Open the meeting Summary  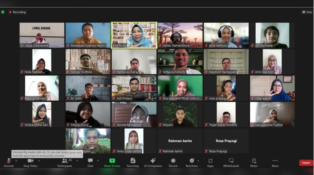point(133,162)
